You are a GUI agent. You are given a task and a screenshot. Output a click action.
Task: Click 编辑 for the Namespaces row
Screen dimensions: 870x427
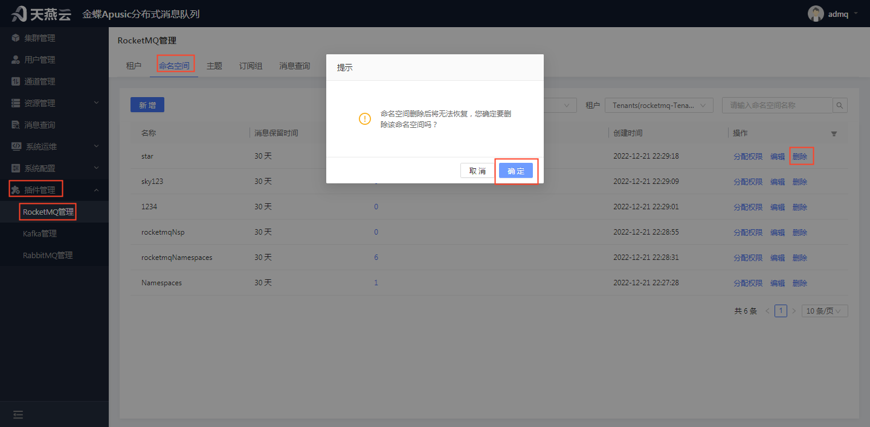pyautogui.click(x=778, y=283)
